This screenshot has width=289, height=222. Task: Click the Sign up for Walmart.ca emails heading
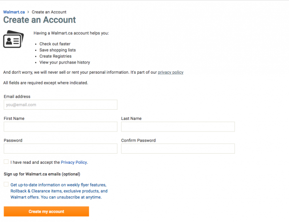(x=42, y=174)
